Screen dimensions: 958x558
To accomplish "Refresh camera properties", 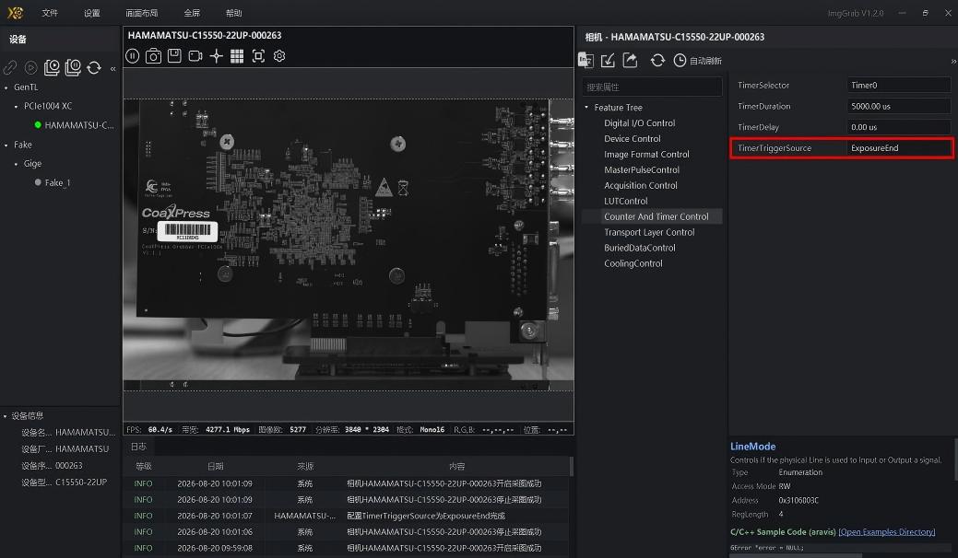I will (x=657, y=61).
